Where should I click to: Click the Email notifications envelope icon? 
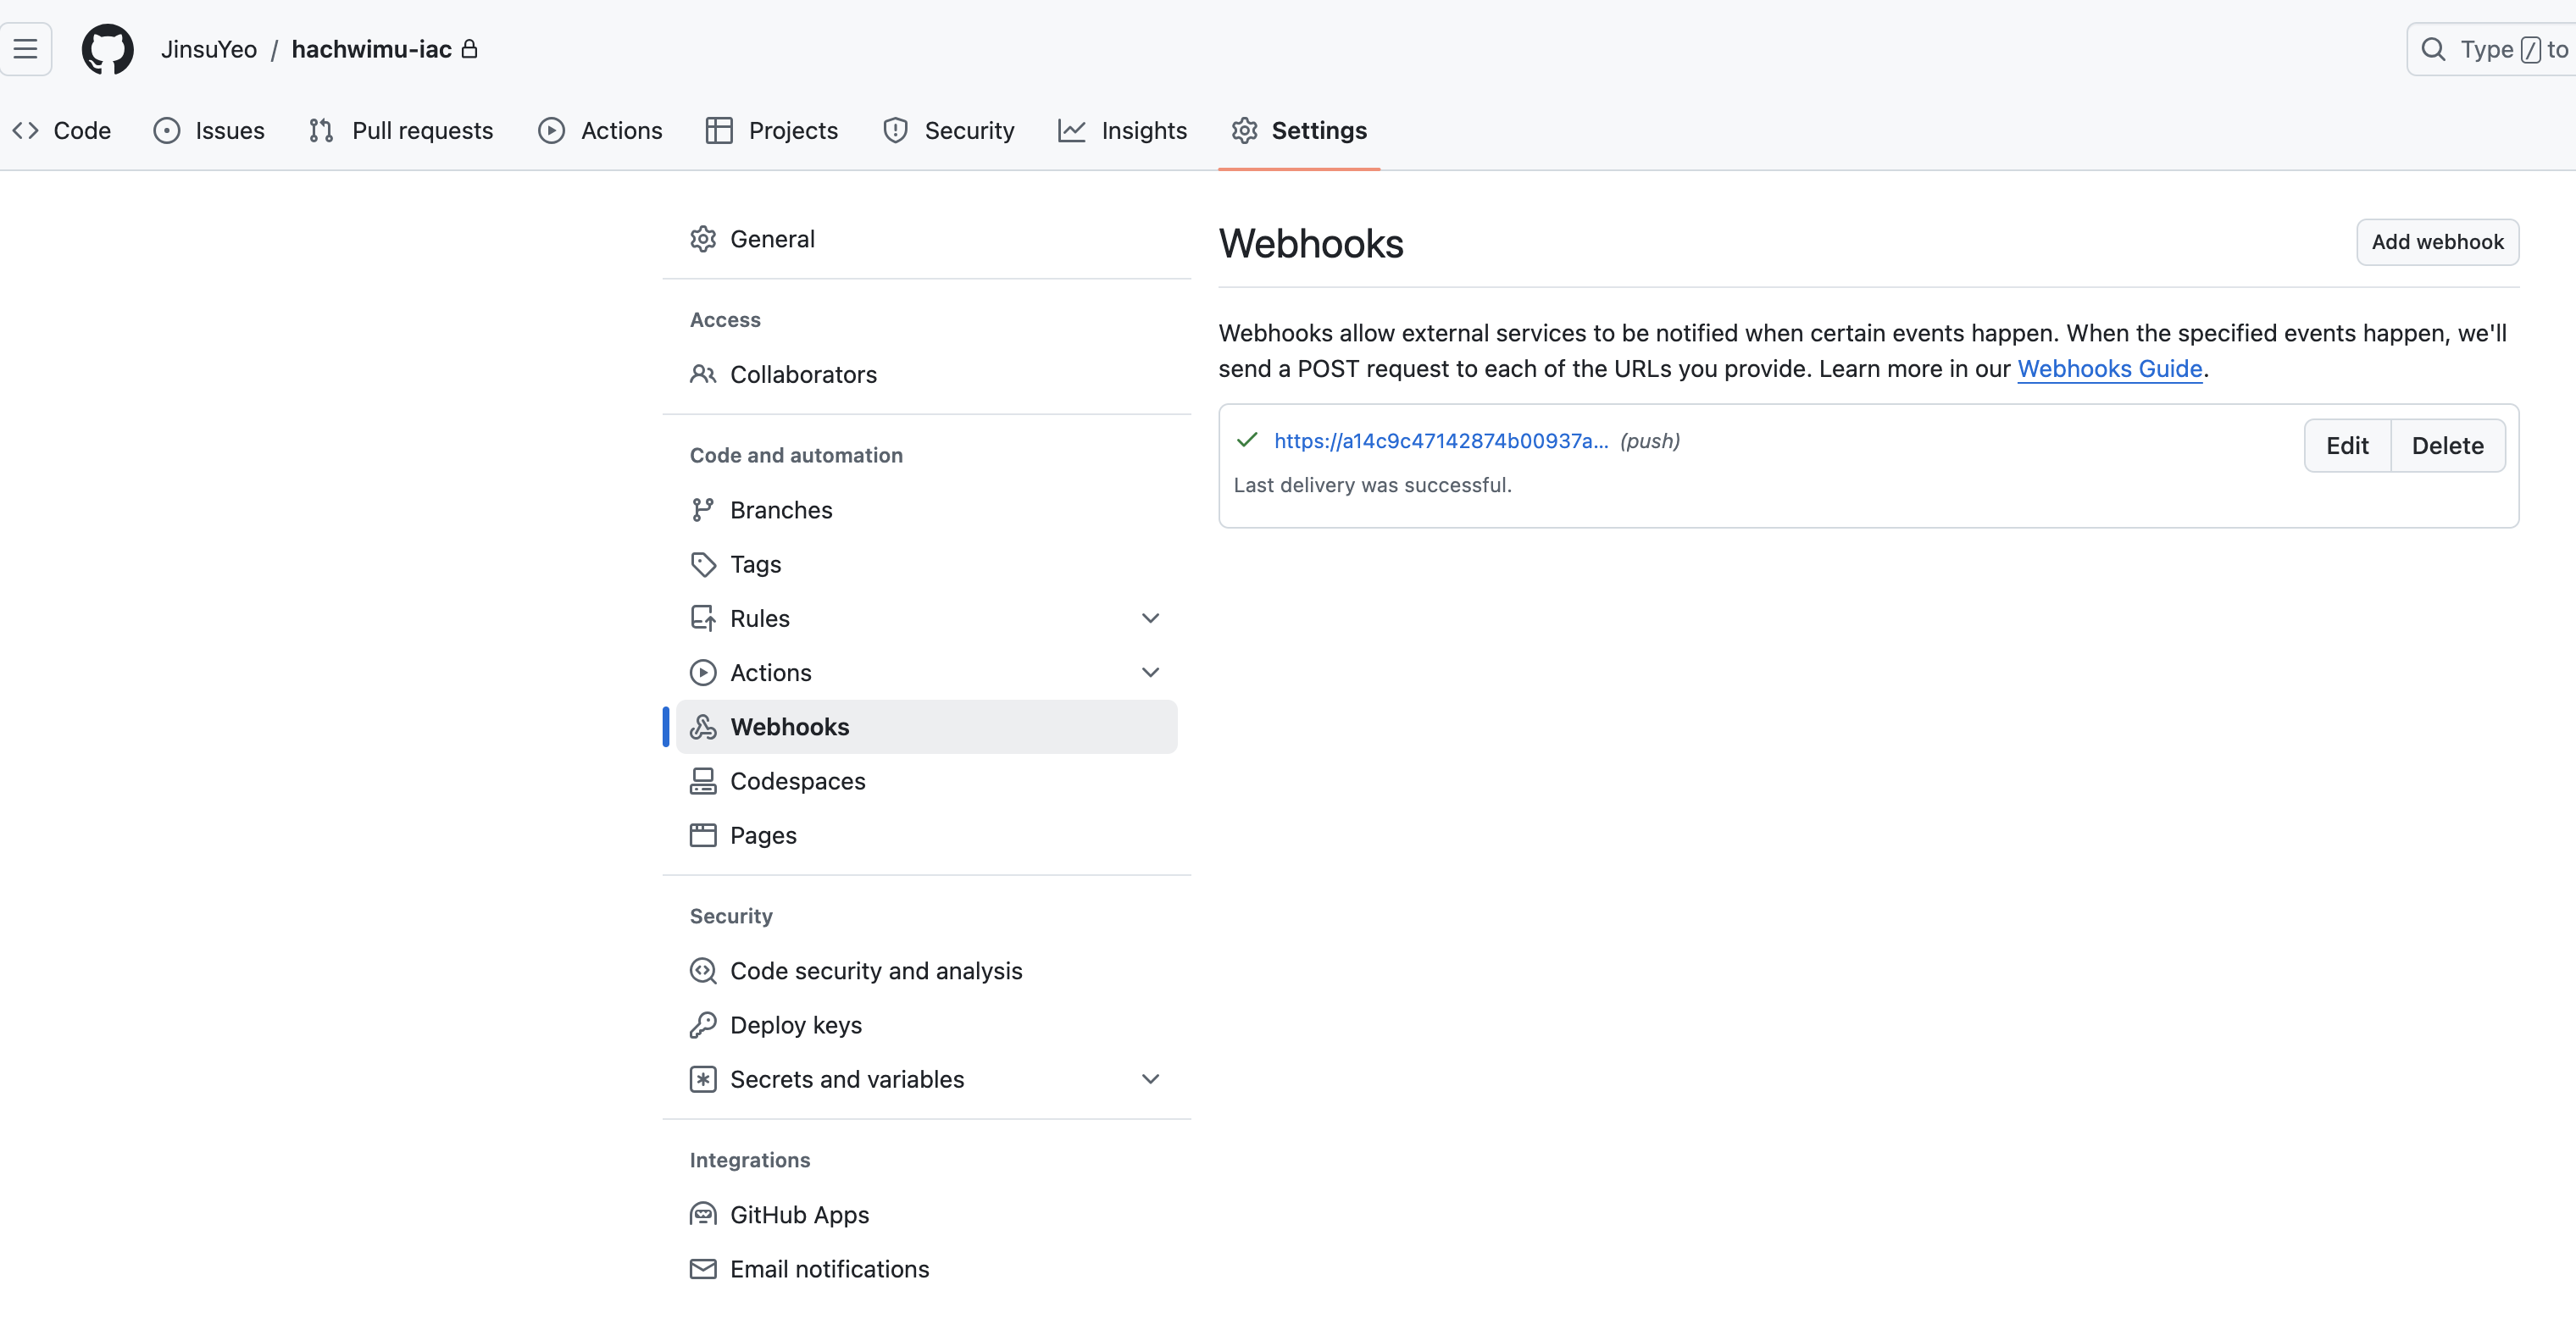[703, 1269]
